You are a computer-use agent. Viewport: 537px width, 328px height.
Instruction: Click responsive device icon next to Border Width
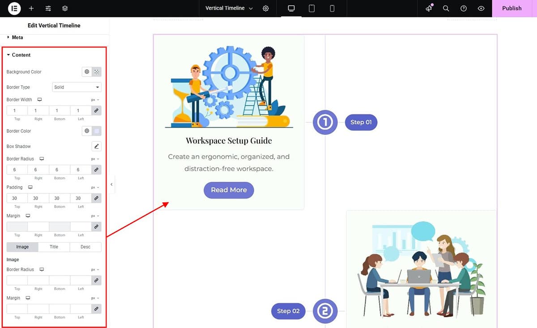click(x=39, y=100)
